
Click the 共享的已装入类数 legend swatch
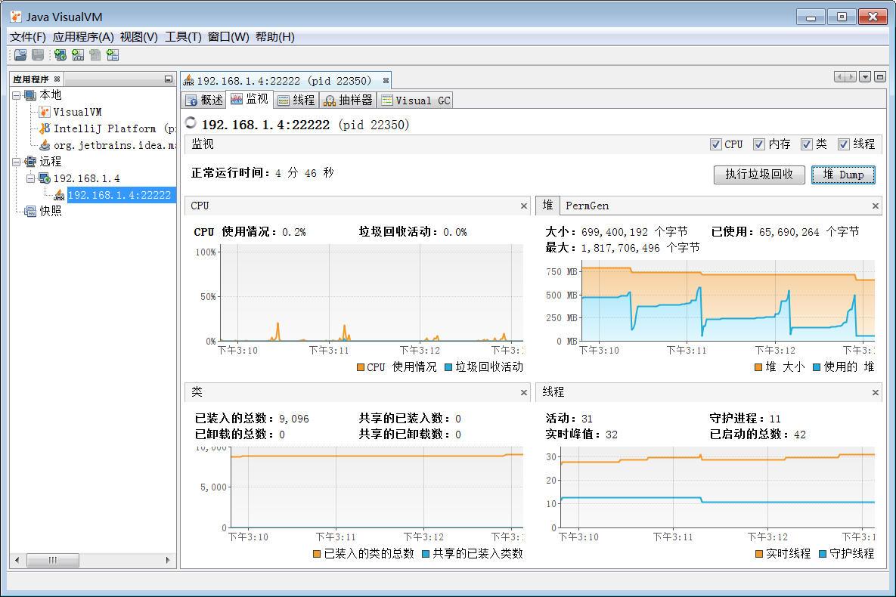pos(425,554)
